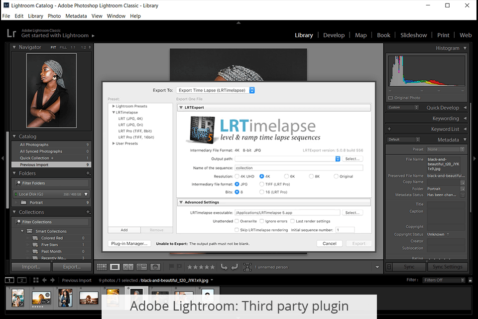
Task: Click the Colored Red smart collection icon
Action: 35,238
